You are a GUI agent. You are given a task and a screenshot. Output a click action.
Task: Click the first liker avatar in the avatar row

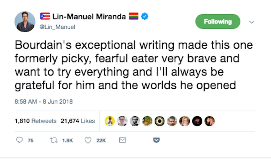click(x=110, y=121)
